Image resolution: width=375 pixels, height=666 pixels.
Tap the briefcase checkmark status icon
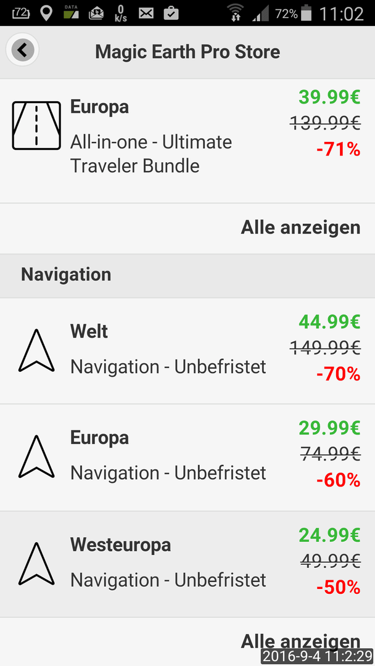[x=171, y=13]
